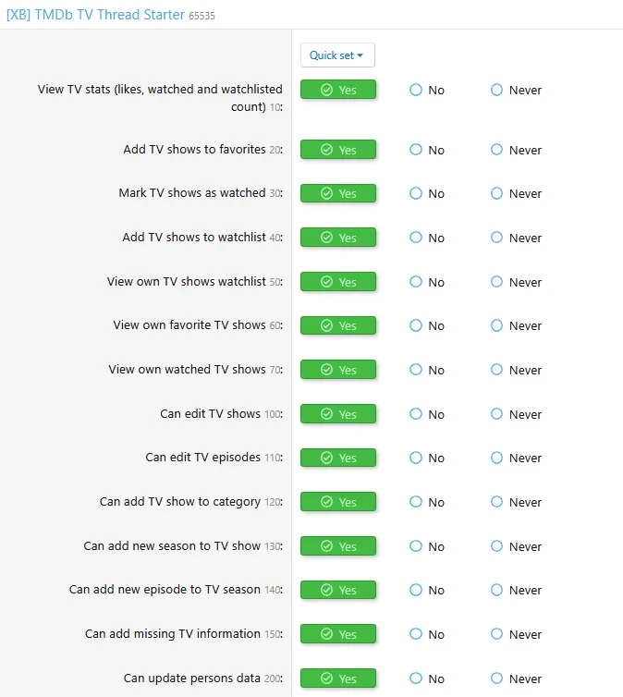Viewport: 623px width, 697px height.
Task: Choose Never for Can add new episode
Action: click(x=497, y=590)
